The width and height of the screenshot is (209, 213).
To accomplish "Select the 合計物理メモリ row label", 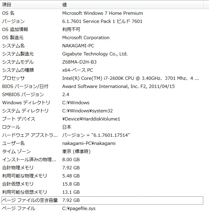I will (18, 168).
